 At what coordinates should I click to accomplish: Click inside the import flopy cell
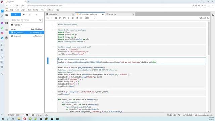click(131, 36)
